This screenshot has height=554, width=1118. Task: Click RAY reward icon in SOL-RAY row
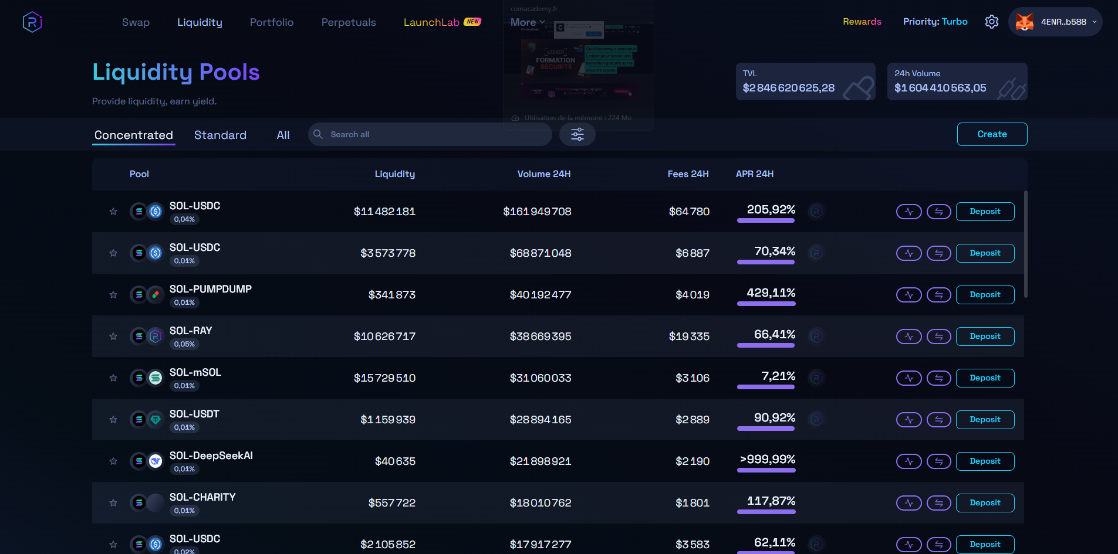point(816,336)
